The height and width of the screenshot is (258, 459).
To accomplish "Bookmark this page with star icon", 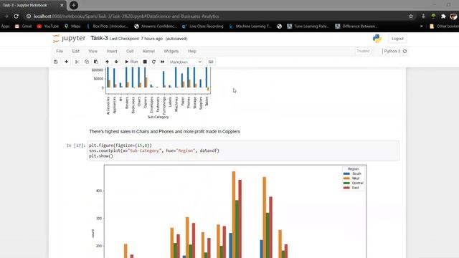I will click(x=411, y=16).
